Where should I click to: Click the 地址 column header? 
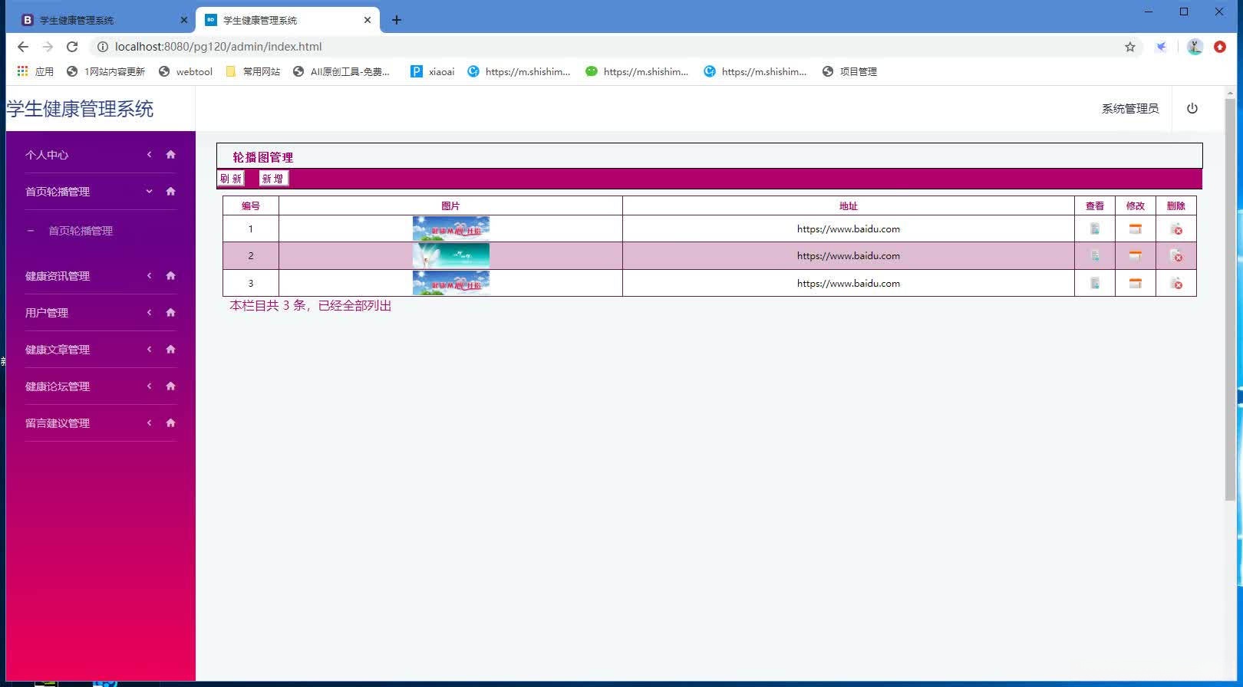(x=849, y=205)
